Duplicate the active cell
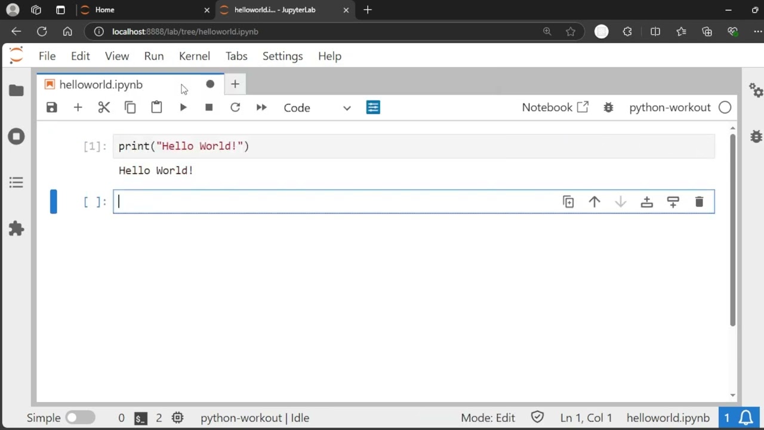The height and width of the screenshot is (430, 764). click(x=568, y=202)
